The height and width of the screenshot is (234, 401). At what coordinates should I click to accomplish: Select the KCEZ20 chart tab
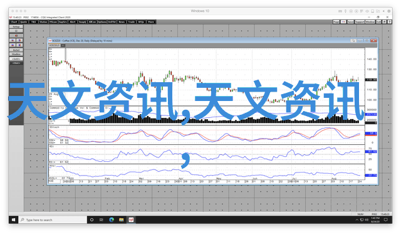click(x=55, y=45)
